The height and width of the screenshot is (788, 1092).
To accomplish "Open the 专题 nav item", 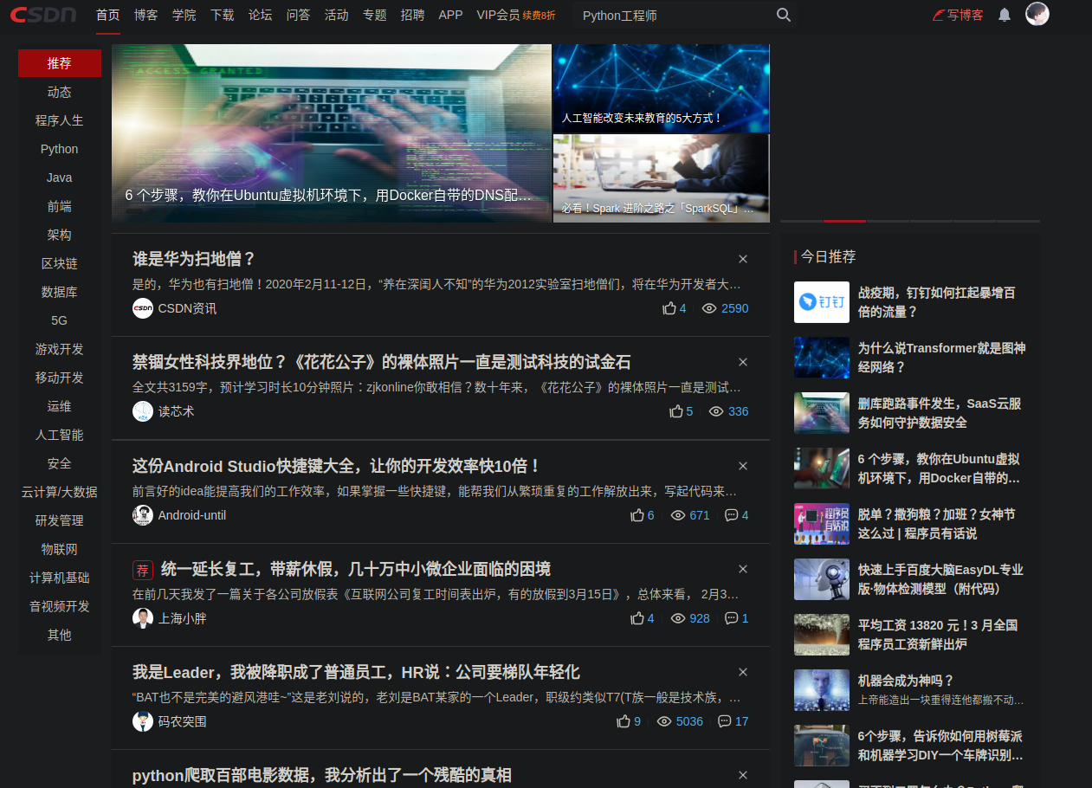I will click(375, 15).
